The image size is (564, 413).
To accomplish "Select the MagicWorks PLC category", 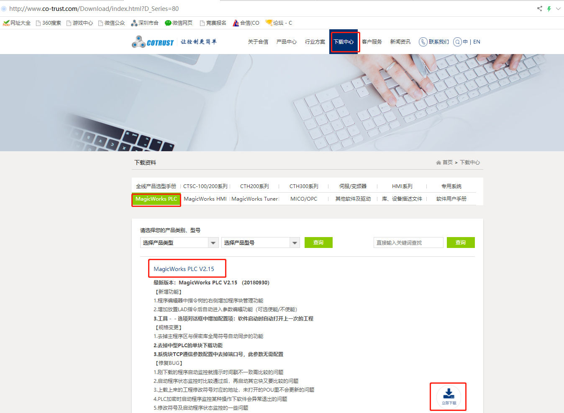I will click(156, 199).
